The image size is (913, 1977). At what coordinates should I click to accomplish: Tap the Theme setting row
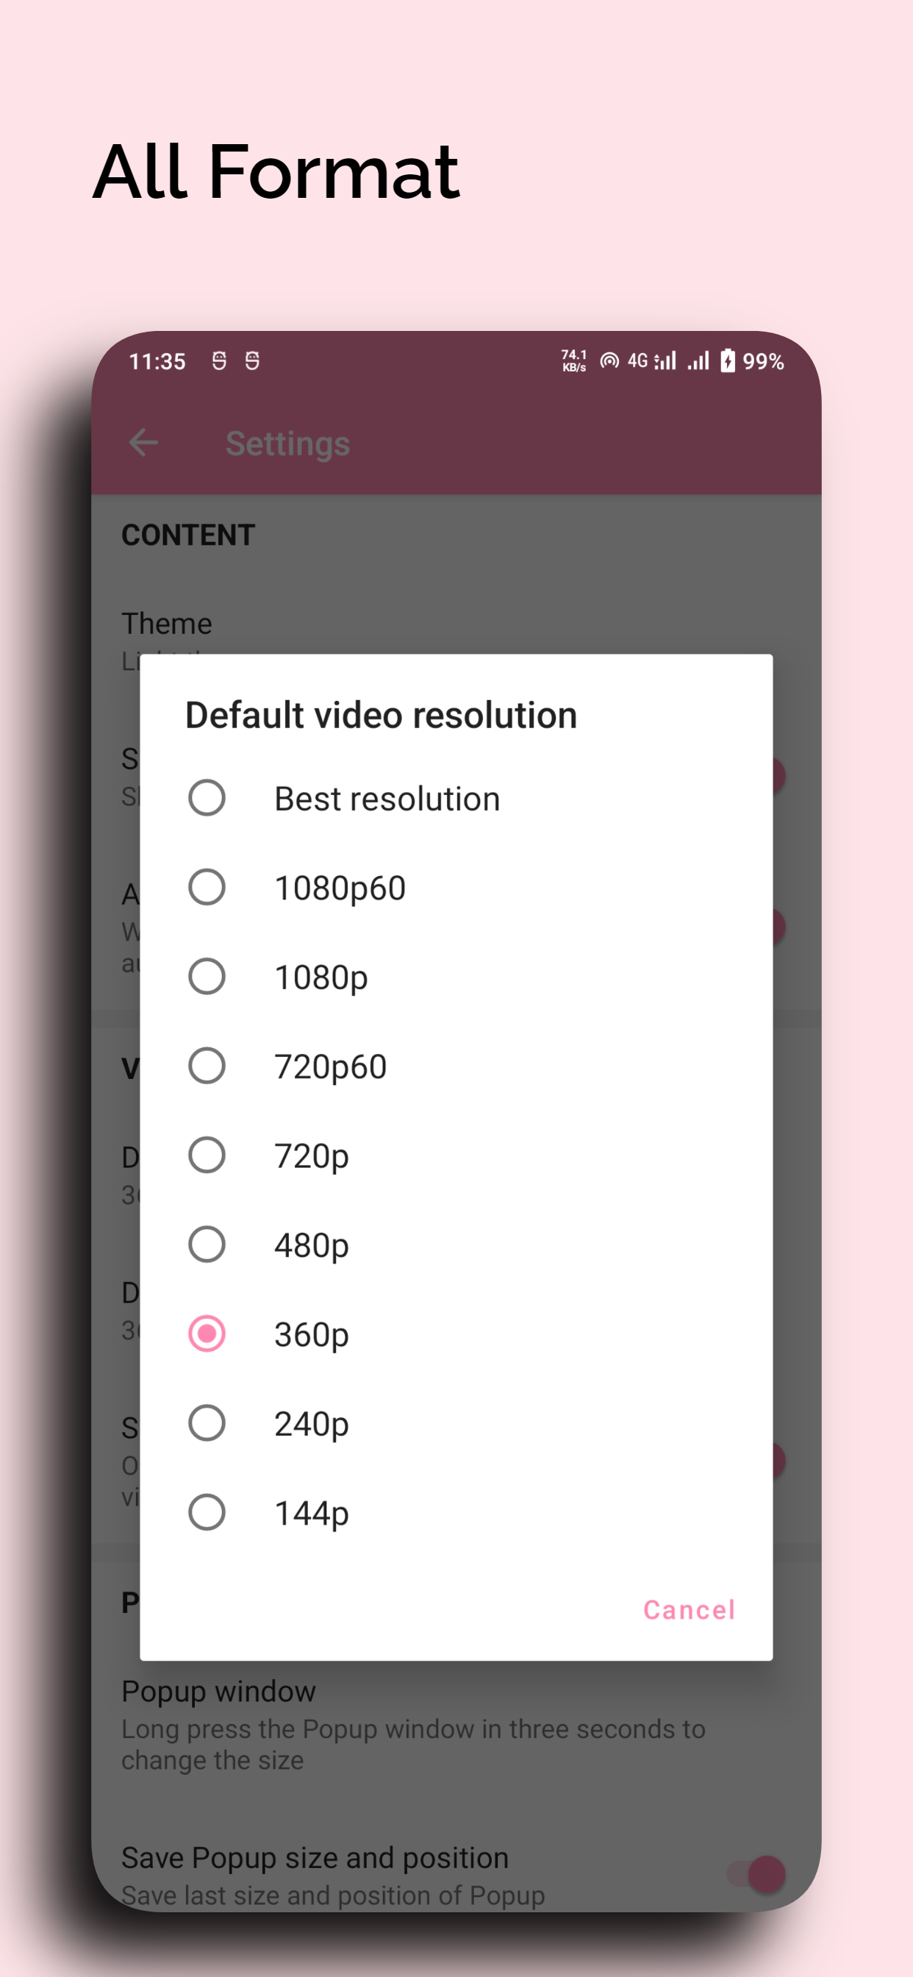(x=166, y=624)
